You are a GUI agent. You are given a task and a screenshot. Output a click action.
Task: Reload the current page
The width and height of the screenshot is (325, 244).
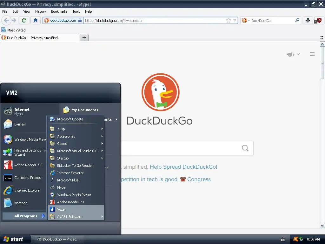click(x=24, y=20)
